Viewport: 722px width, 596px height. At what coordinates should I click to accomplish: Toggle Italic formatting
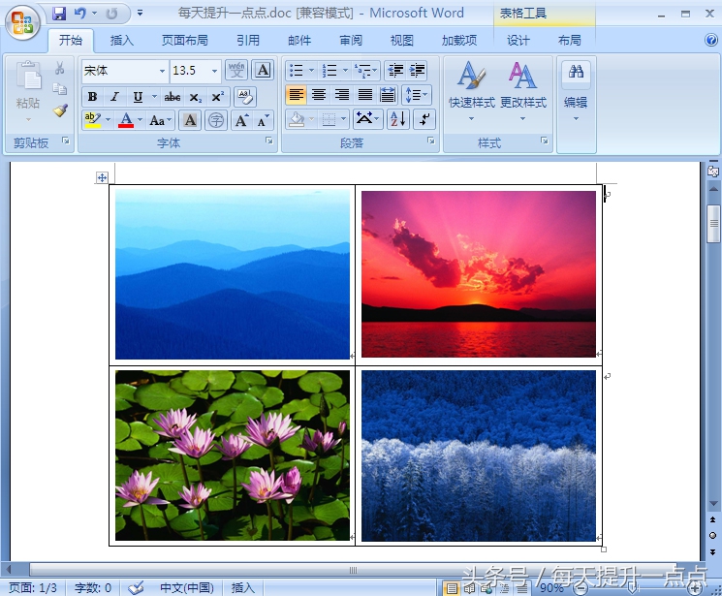pos(114,97)
